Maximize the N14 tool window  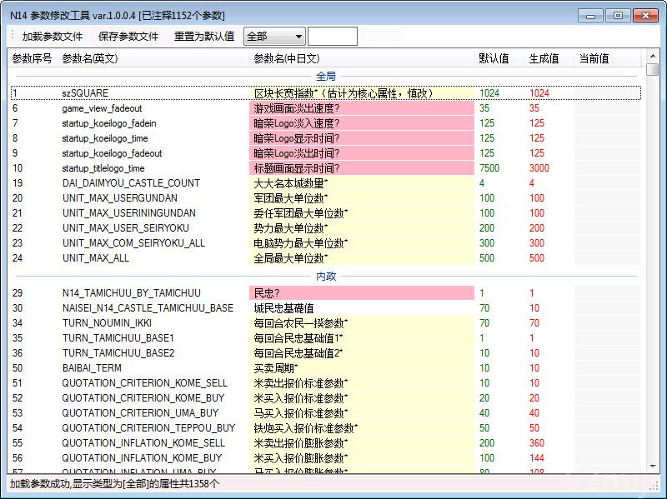[618, 15]
